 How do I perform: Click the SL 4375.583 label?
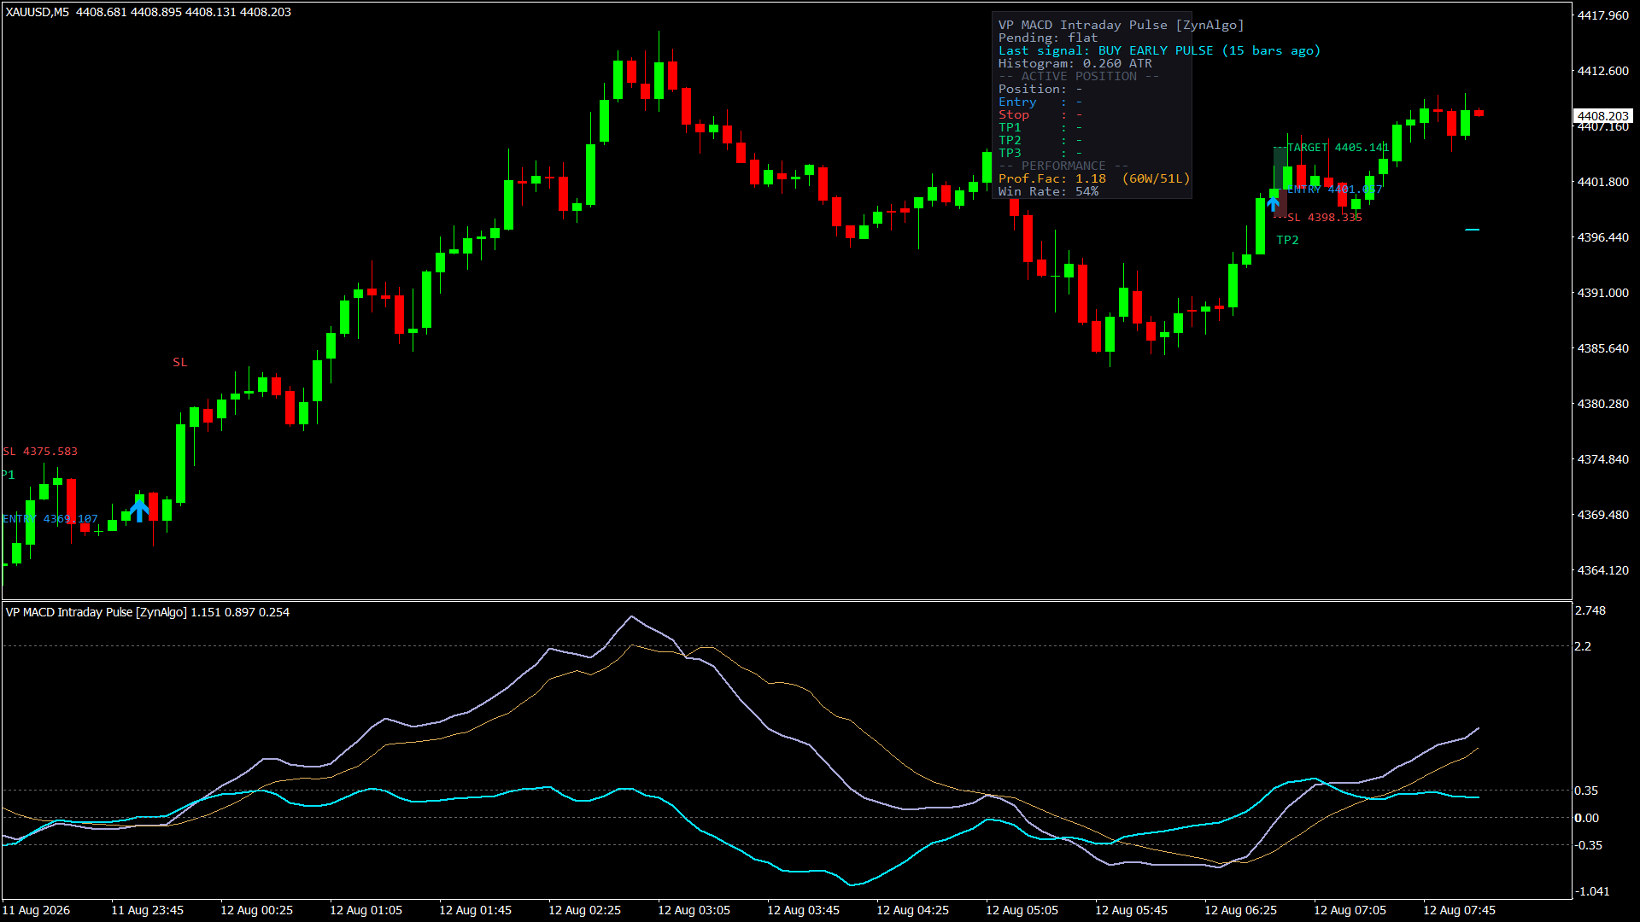[x=40, y=452]
